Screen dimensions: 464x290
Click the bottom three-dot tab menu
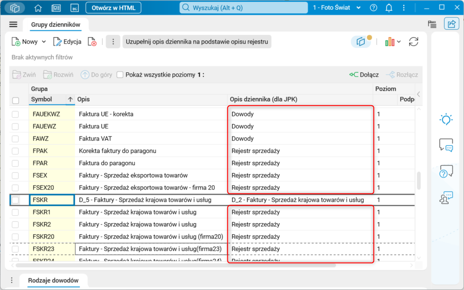[x=12, y=280]
